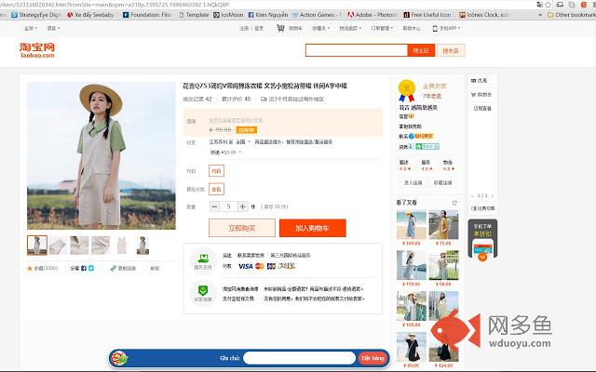
Task: Open the recommended item priced ¥109.00
Action: click(x=412, y=306)
